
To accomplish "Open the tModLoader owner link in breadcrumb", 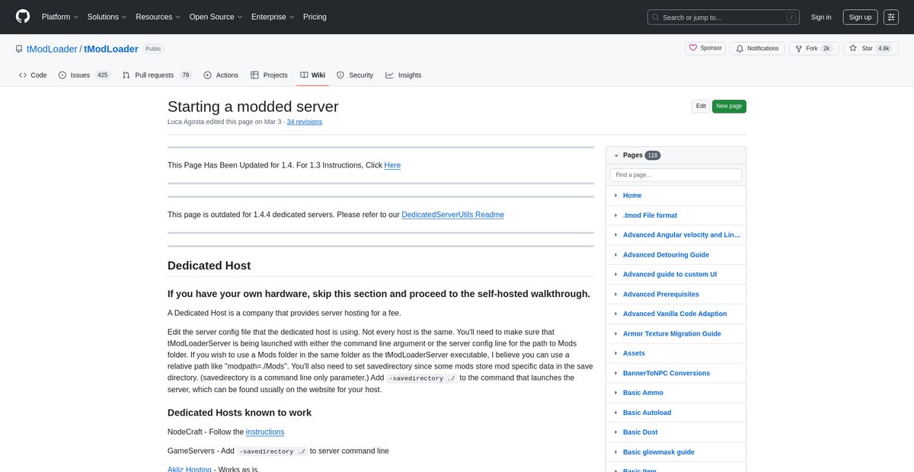I will pyautogui.click(x=52, y=49).
